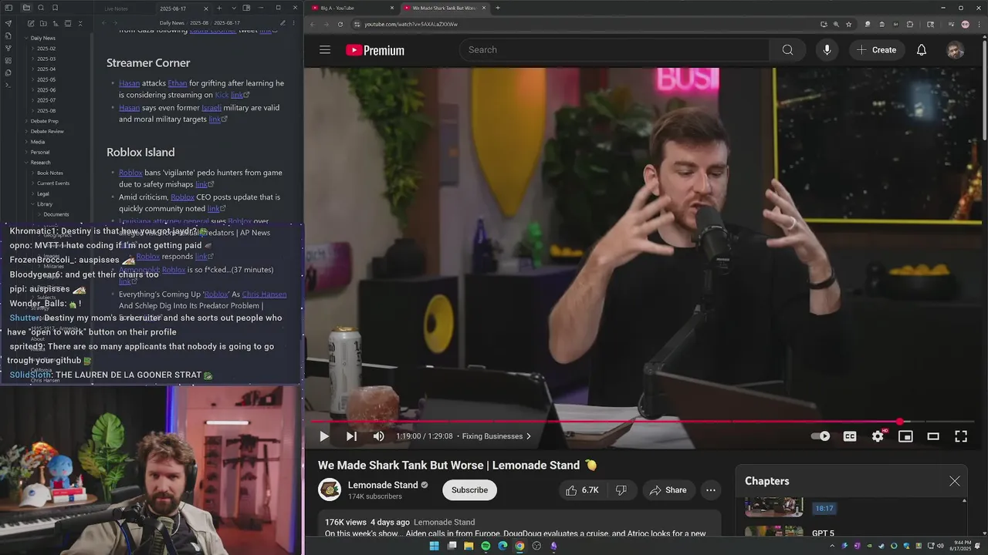The height and width of the screenshot is (555, 988).
Task: Expand the 2025-05 folder
Action: pos(46,79)
